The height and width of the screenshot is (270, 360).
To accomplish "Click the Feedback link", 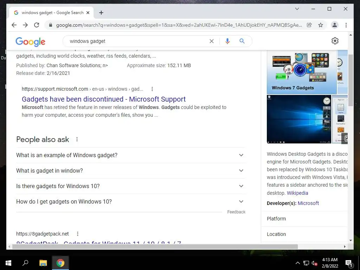I will [x=236, y=212].
